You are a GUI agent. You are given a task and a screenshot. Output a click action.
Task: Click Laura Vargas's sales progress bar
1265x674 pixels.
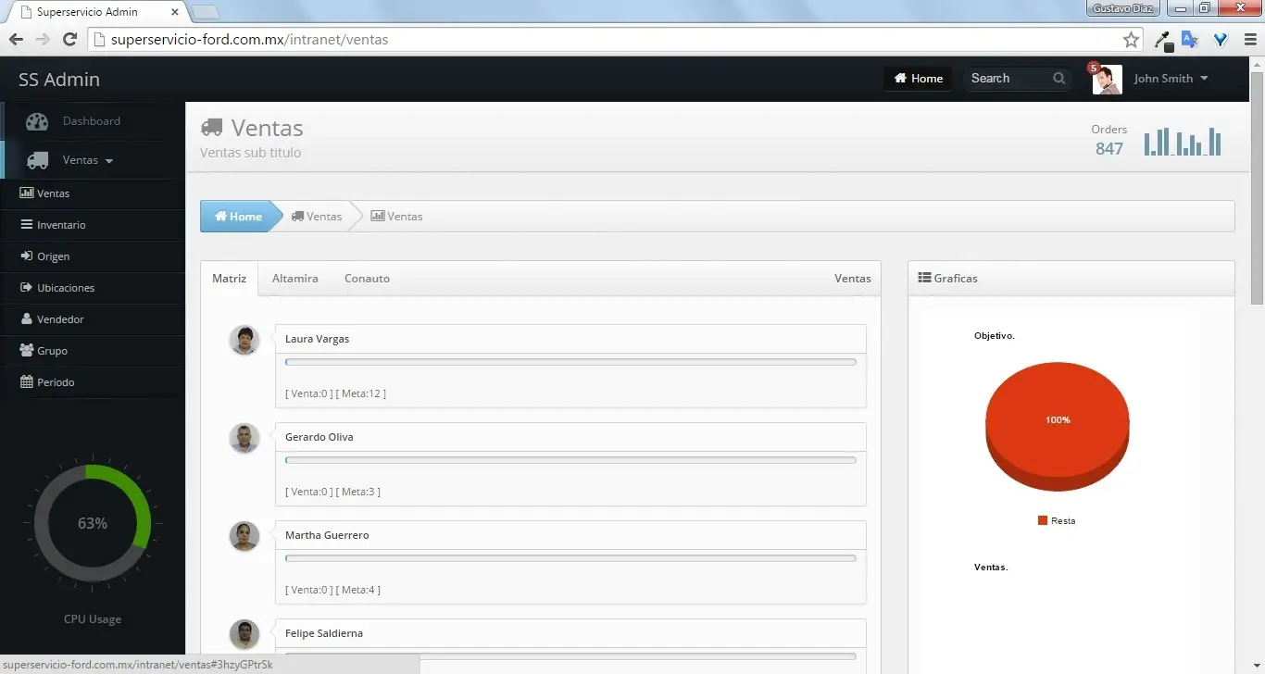pos(570,362)
